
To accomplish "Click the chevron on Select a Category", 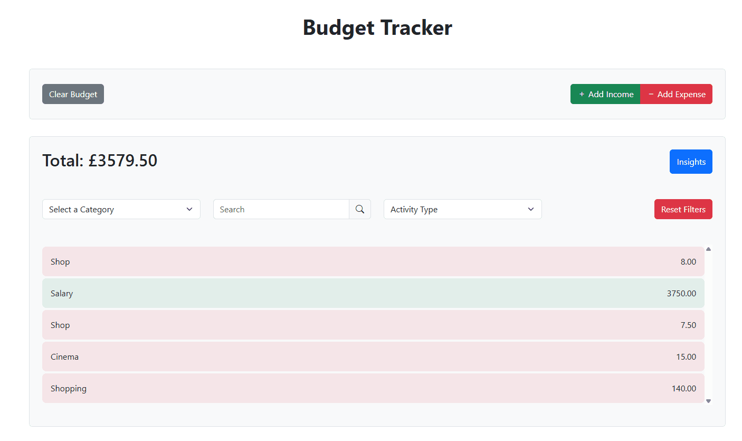I will point(189,209).
